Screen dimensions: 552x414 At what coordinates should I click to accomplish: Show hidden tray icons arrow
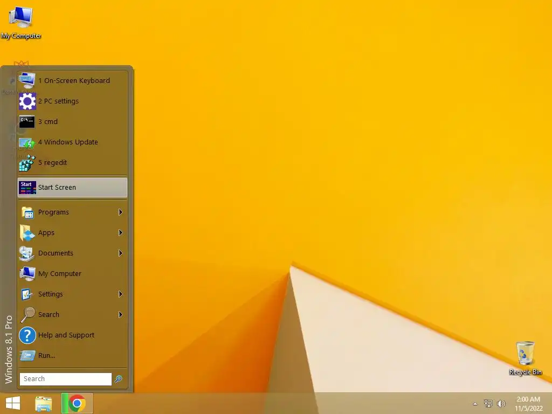(475, 404)
